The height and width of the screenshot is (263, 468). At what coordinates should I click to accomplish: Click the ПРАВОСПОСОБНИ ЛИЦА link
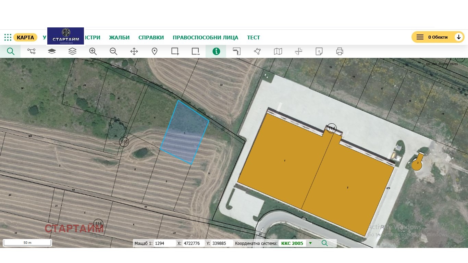coord(205,38)
